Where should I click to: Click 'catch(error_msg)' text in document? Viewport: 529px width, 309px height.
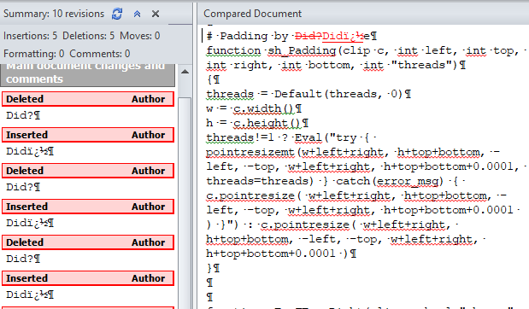coord(390,181)
